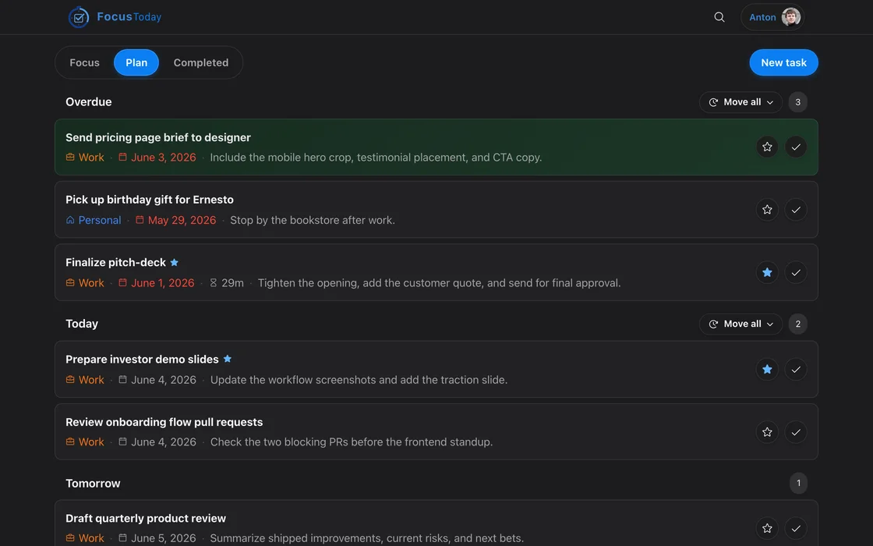Click briefcase icon on Finalize pitch-deck row
This screenshot has height=546, width=873.
click(x=70, y=283)
